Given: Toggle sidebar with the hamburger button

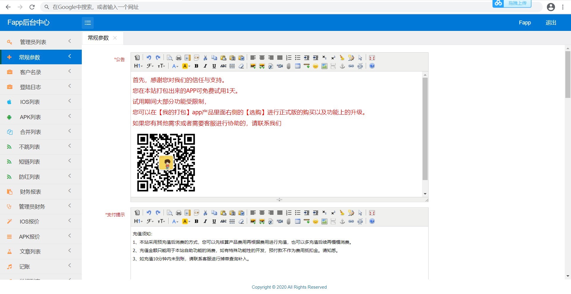Looking at the screenshot, I should click(88, 23).
